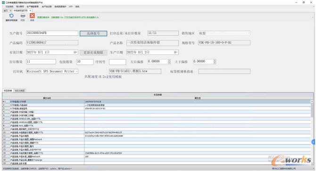Click the GUID value in row 11
The height and width of the screenshot is (171, 316).
[104, 136]
